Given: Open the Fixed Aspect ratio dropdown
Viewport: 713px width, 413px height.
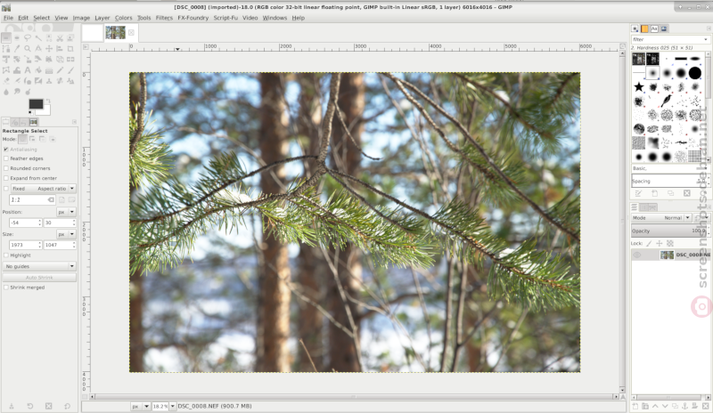Looking at the screenshot, I should pyautogui.click(x=44, y=188).
